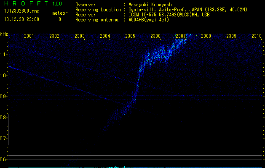The height and width of the screenshot is (168, 265).
Task: Click the meteor count value 0
Action: click(x=60, y=19)
